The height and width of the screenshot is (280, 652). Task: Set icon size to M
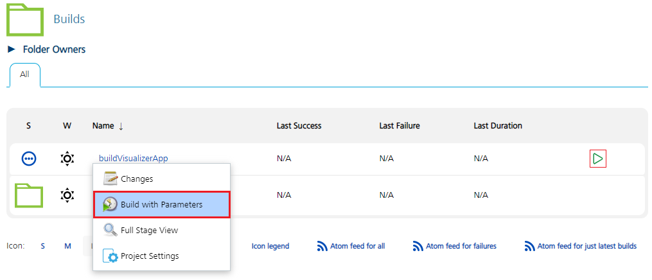click(x=67, y=246)
